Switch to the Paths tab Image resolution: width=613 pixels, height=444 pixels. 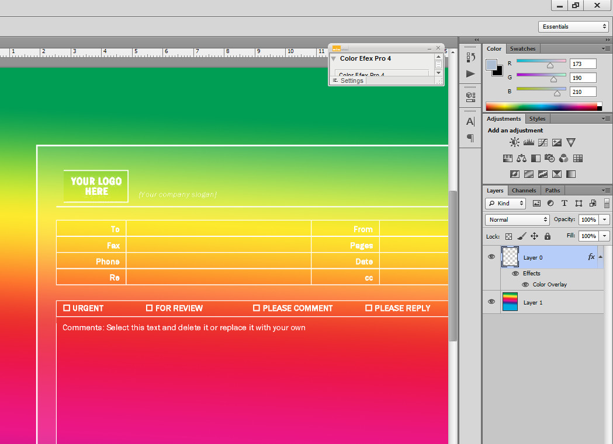[x=552, y=190]
